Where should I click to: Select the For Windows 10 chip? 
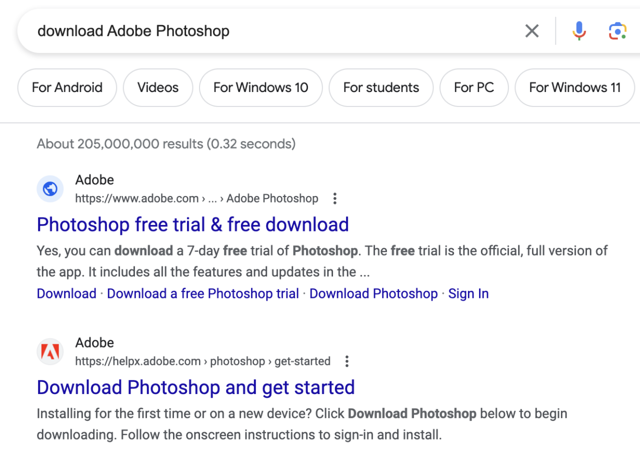click(260, 87)
